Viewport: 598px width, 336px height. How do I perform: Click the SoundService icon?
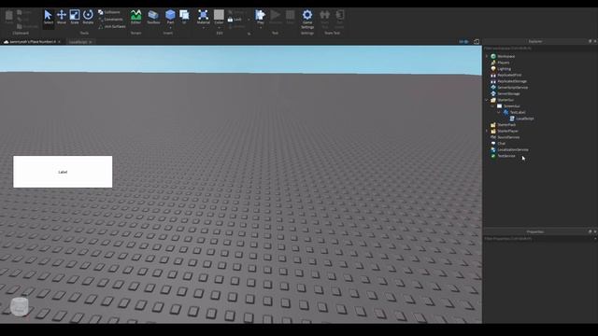click(x=493, y=137)
